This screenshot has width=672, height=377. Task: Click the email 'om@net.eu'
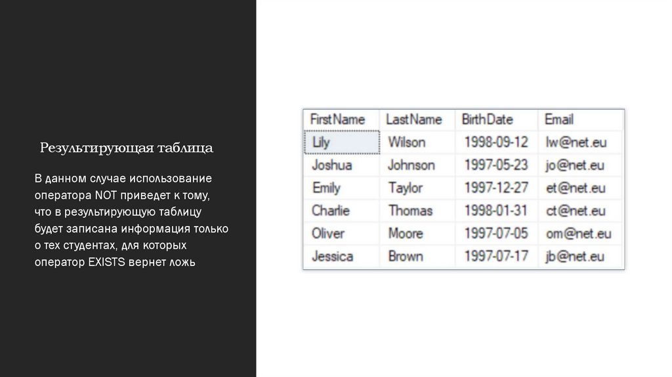coord(581,233)
